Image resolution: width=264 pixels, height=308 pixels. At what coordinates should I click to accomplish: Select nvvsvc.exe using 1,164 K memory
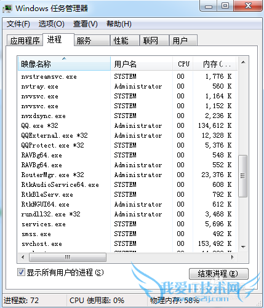[127, 96]
